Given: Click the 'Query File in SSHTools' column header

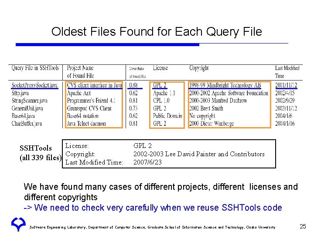Looking at the screenshot, I should click(35, 68).
